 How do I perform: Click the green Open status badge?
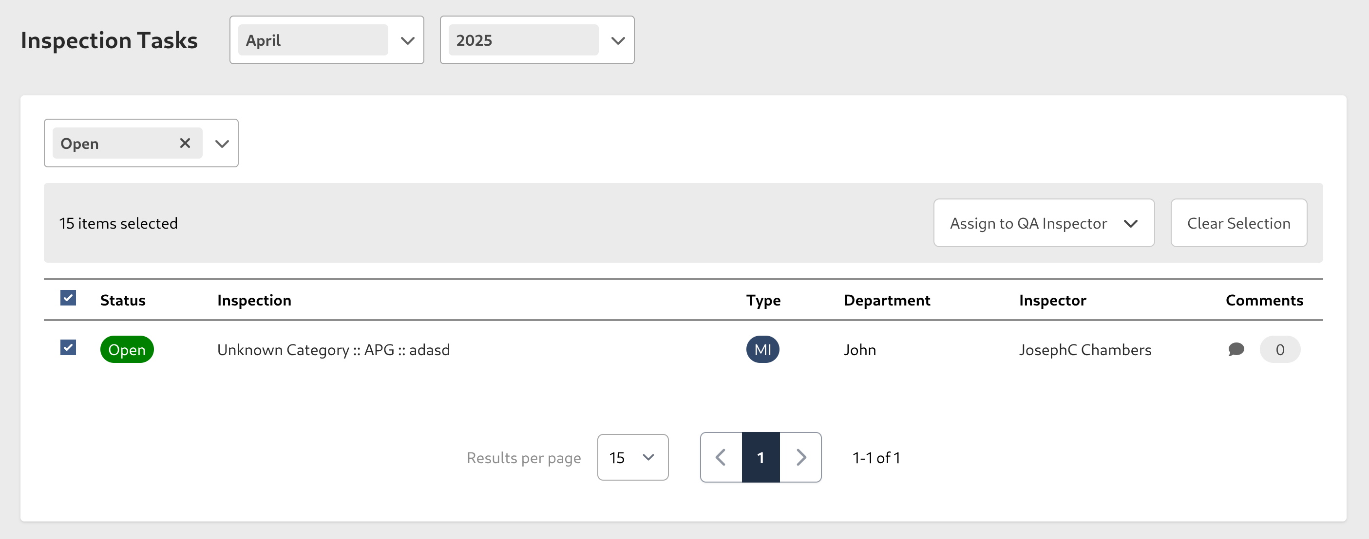[127, 350]
